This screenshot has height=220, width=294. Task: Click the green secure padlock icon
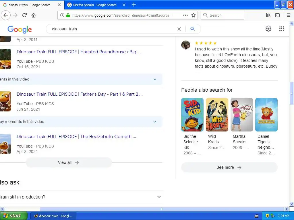(68, 15)
